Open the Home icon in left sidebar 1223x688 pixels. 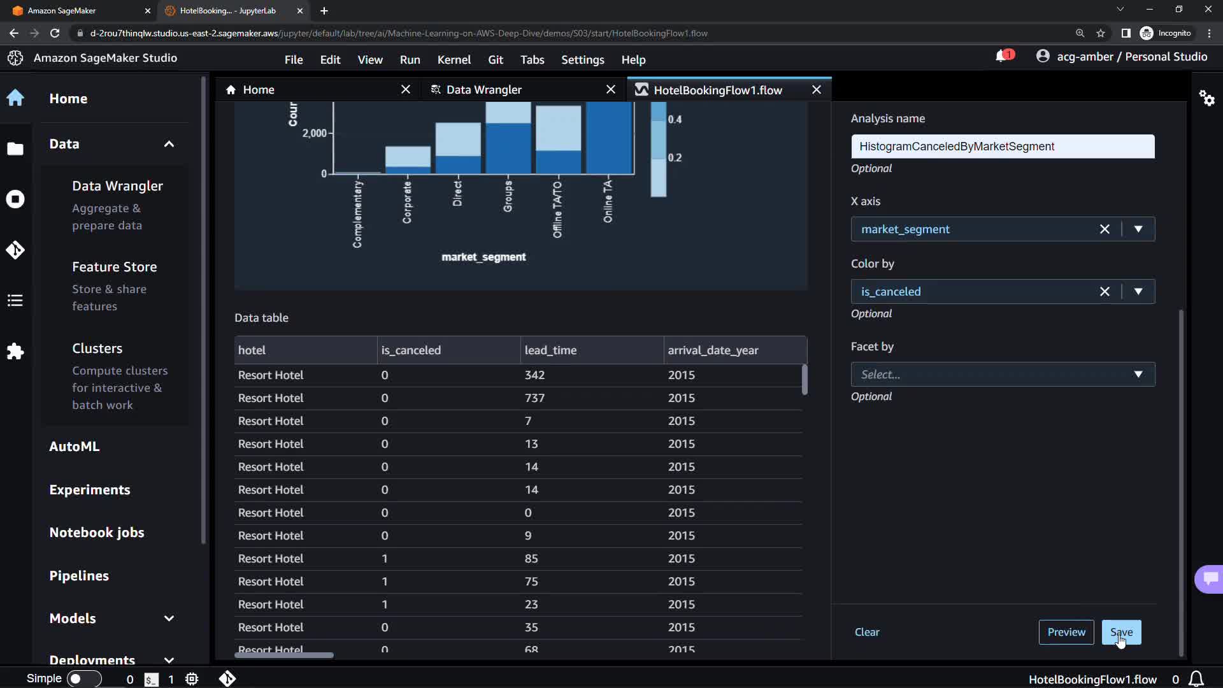[x=15, y=98]
